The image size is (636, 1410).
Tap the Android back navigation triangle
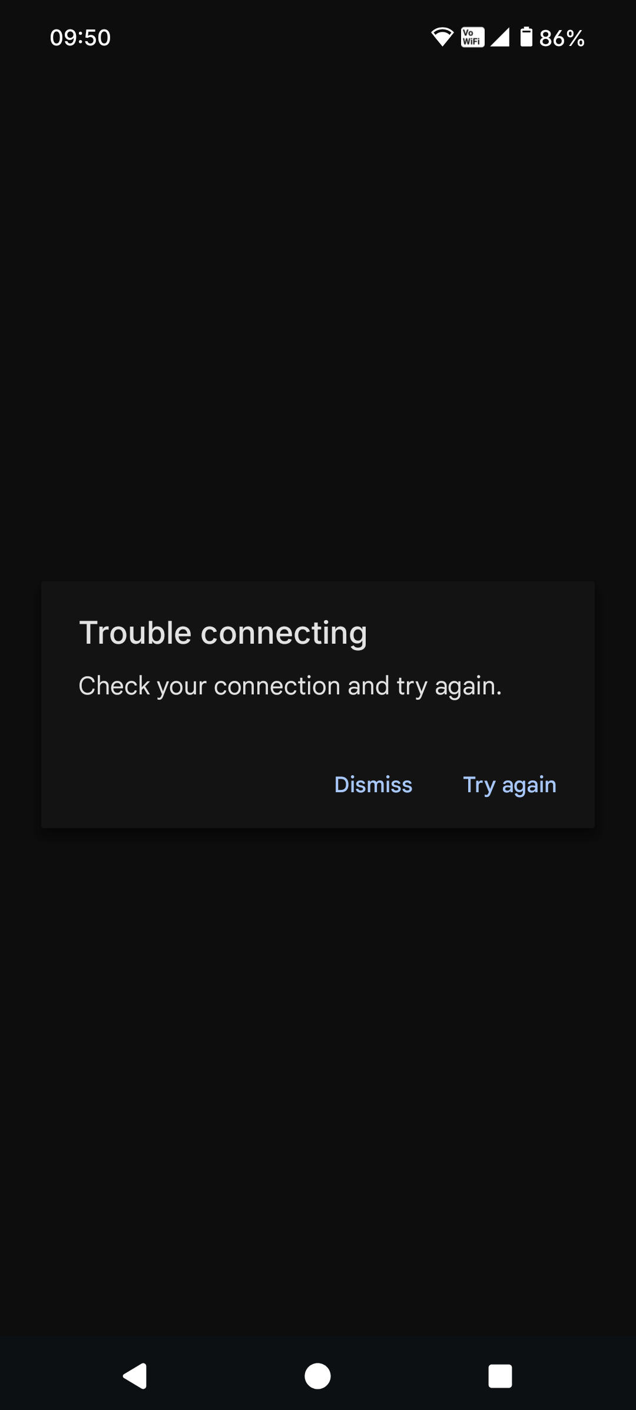click(135, 1376)
